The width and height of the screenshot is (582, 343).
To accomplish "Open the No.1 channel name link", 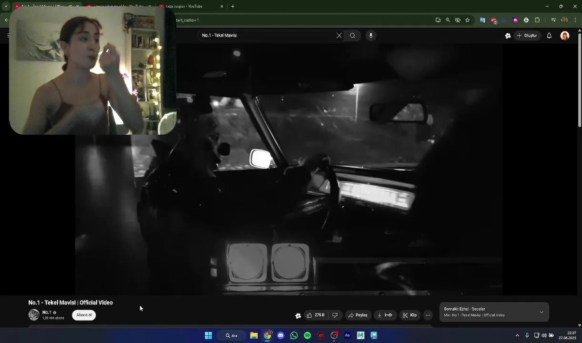I will tap(47, 313).
